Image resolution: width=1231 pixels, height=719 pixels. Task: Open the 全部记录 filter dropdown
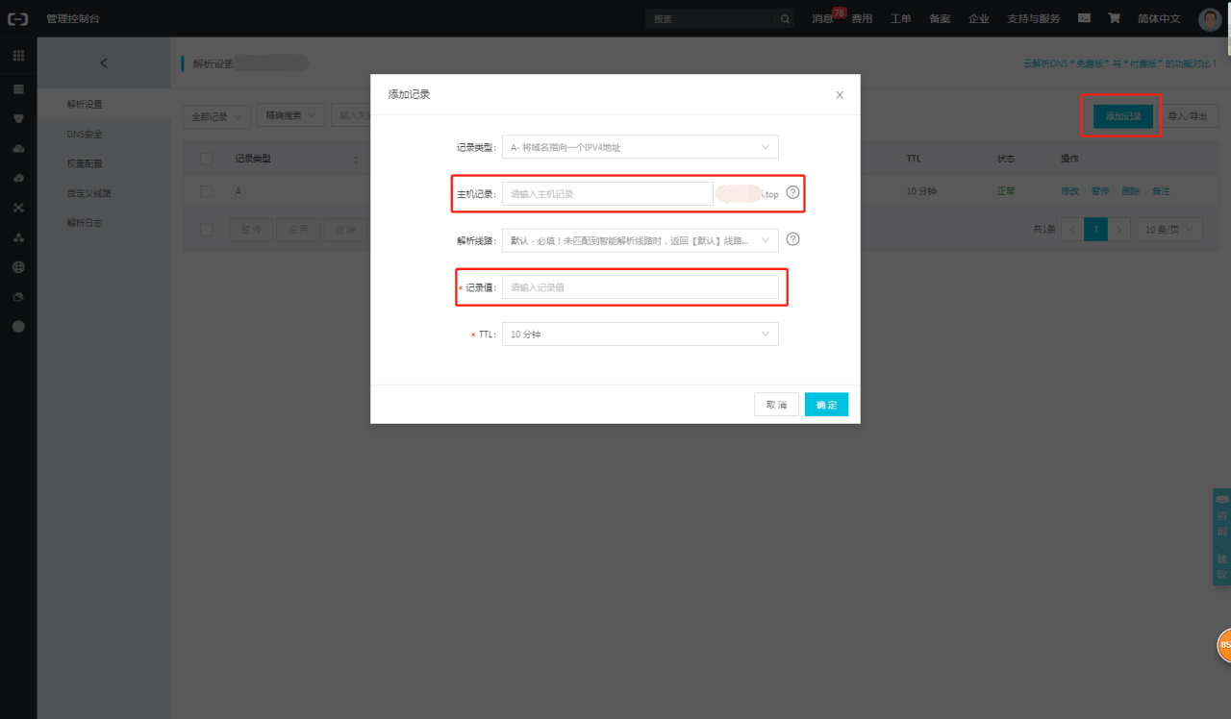pos(216,116)
